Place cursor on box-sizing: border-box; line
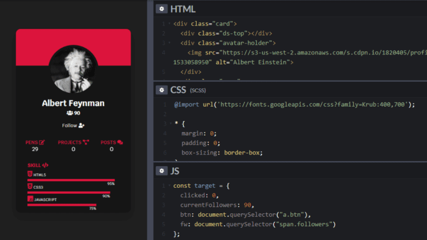 point(222,153)
